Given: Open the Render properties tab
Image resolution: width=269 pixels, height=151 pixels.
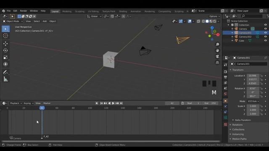Looking at the screenshot, I should [x=225, y=72].
